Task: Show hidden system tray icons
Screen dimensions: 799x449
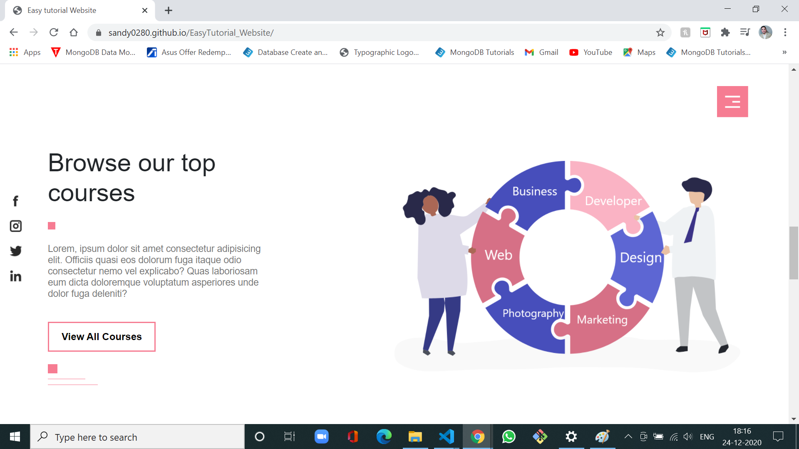Action: [628, 437]
